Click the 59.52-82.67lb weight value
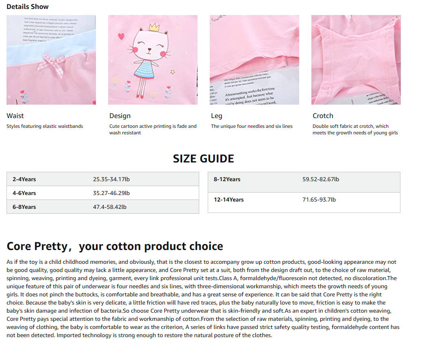424x353 pixels. pyautogui.click(x=321, y=179)
